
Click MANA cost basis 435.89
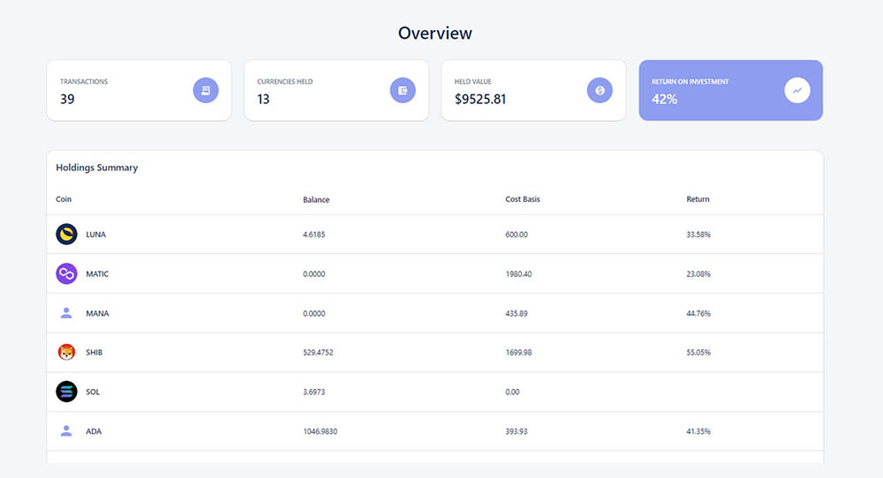coord(517,313)
